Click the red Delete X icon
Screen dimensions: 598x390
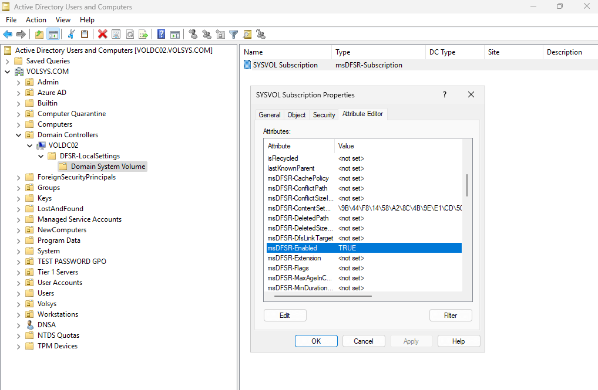click(x=103, y=35)
